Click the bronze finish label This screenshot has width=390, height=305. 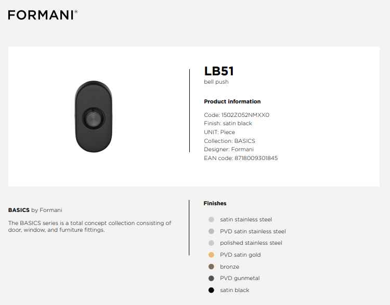(229, 267)
